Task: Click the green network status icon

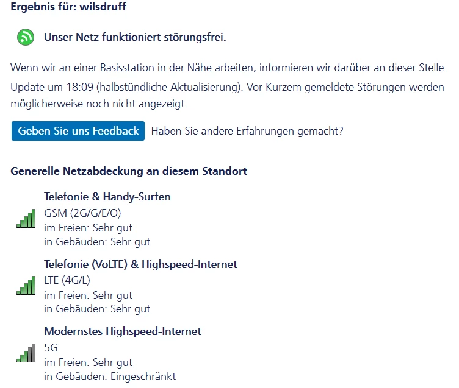Action: click(26, 38)
